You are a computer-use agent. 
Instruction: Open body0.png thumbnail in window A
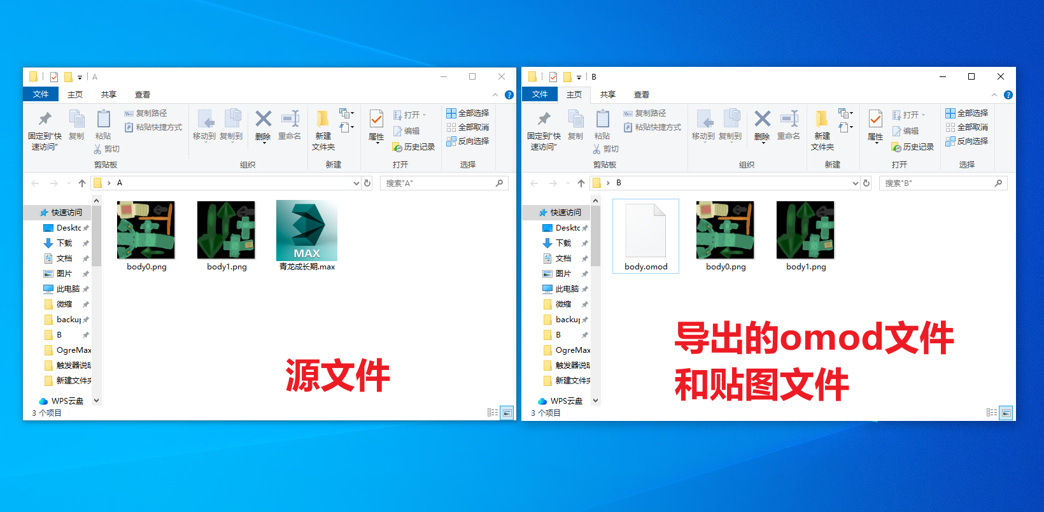click(x=146, y=230)
